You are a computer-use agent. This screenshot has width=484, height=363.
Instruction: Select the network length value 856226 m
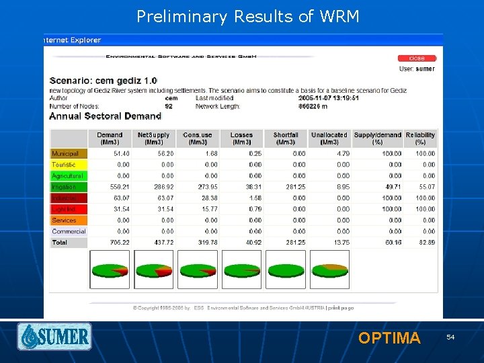pos(313,106)
